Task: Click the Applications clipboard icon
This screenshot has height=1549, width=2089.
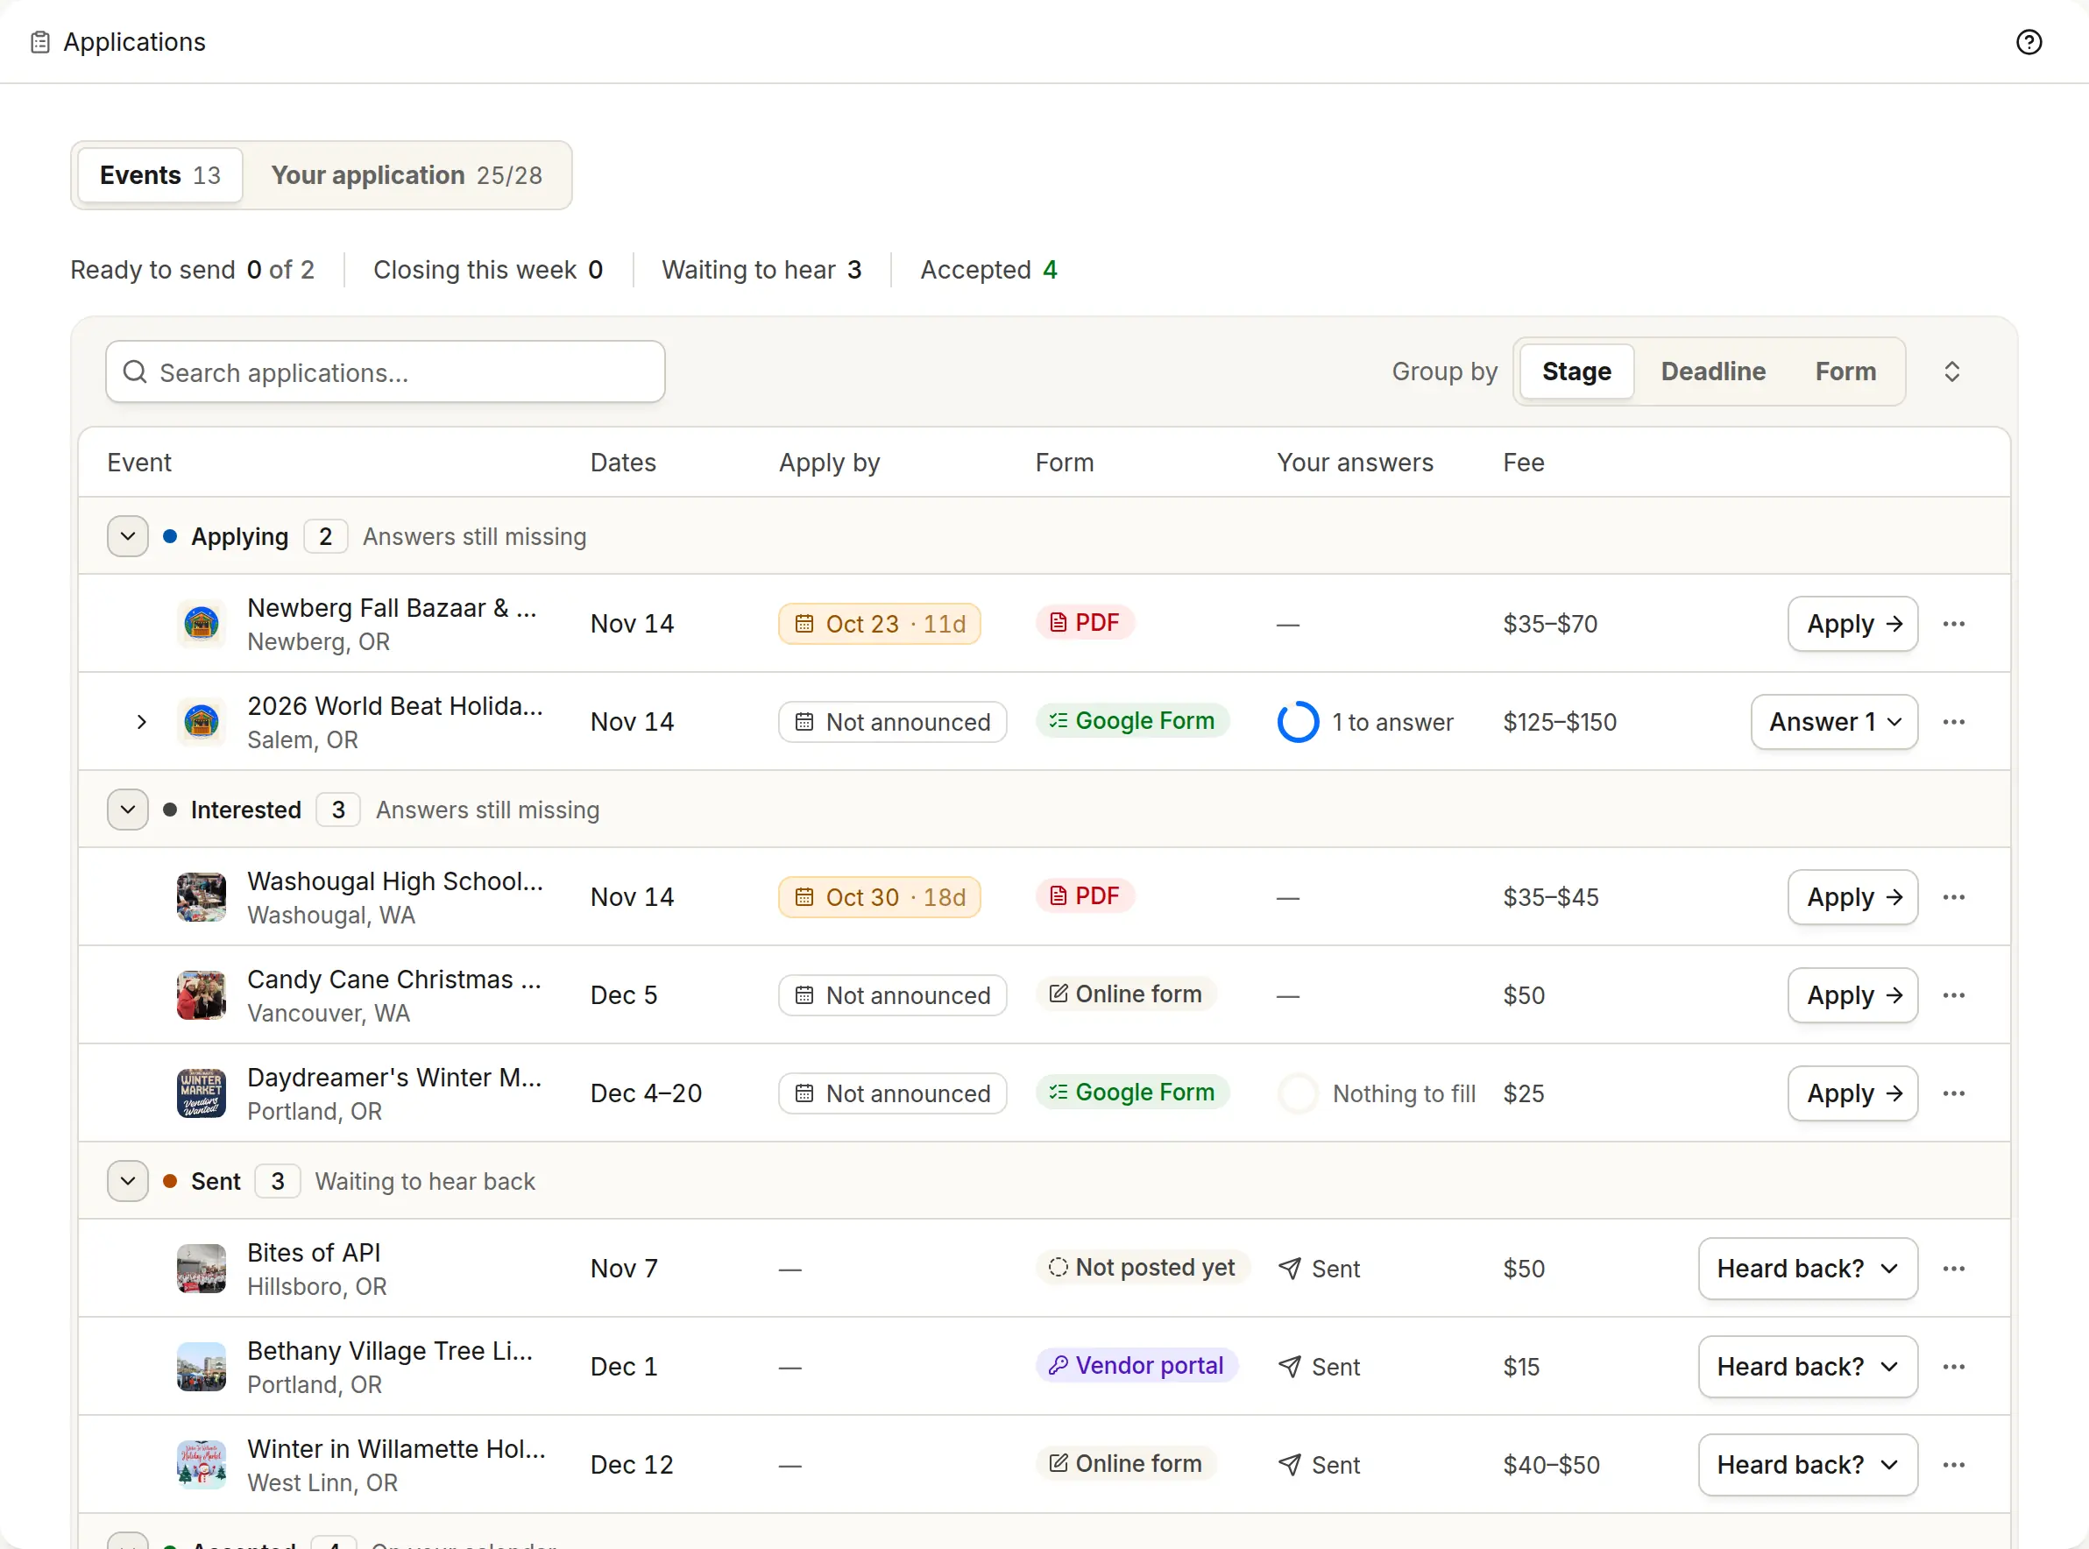Action: [x=39, y=42]
